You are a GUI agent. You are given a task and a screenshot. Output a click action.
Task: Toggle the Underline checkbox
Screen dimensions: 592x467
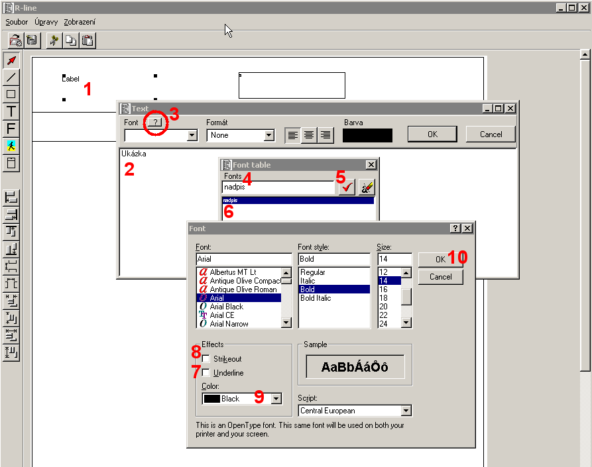tap(206, 373)
